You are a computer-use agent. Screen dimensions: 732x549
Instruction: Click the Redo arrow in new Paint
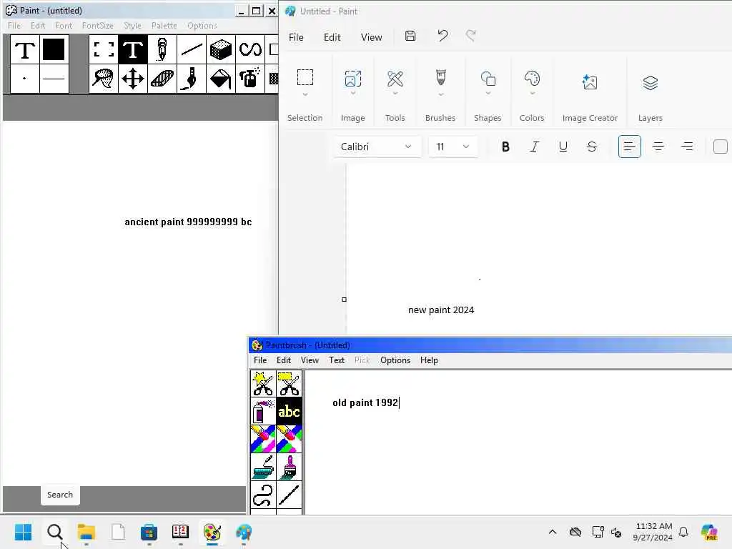tap(470, 36)
